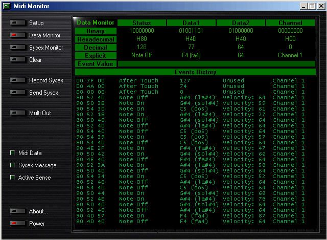
Task: Switch the Data Monitor LED button
Action: point(18,35)
